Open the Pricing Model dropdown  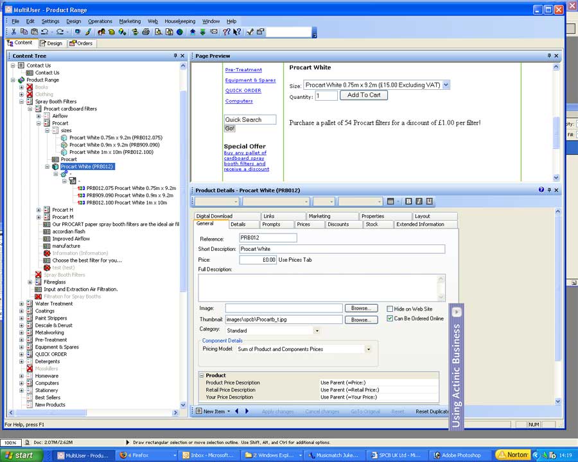[368, 350]
